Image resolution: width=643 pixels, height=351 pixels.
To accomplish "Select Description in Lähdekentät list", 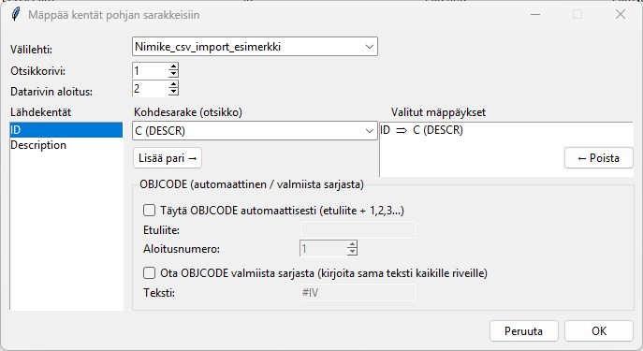I will click(x=66, y=145).
